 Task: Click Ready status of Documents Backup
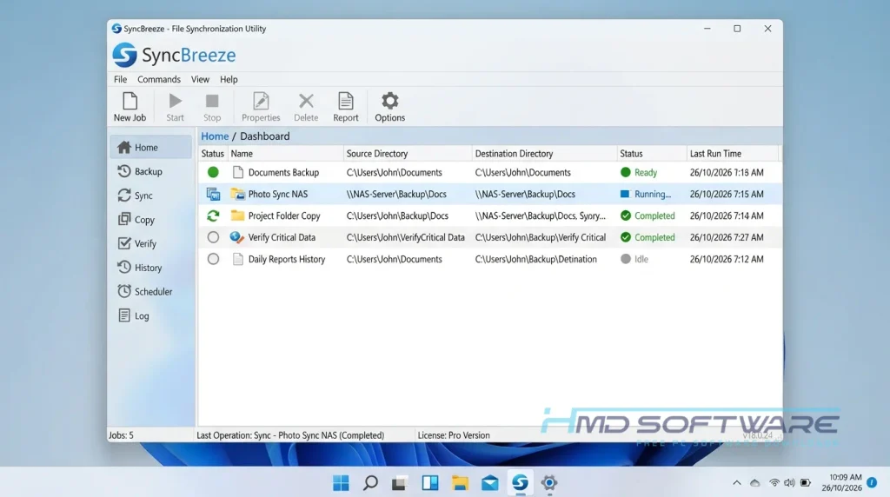pos(639,173)
